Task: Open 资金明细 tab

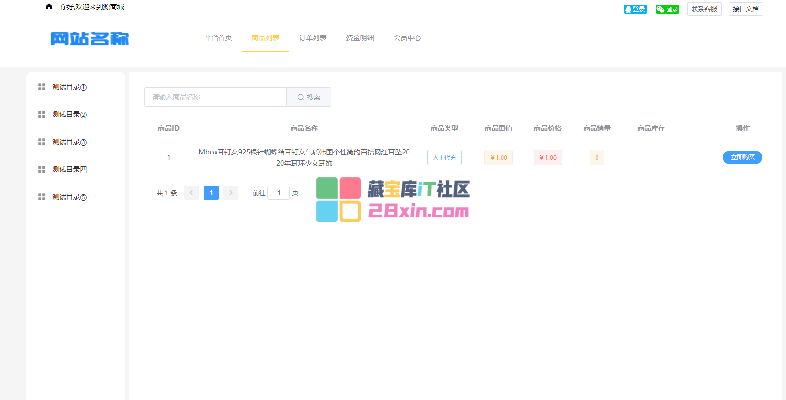Action: click(360, 38)
